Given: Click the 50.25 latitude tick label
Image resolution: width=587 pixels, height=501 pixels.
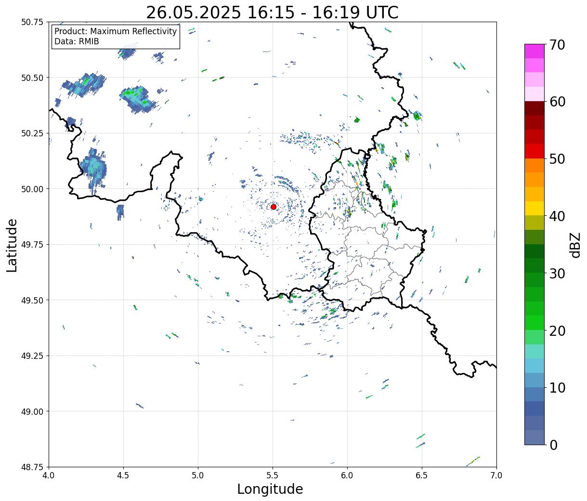Looking at the screenshot, I should click(x=32, y=133).
